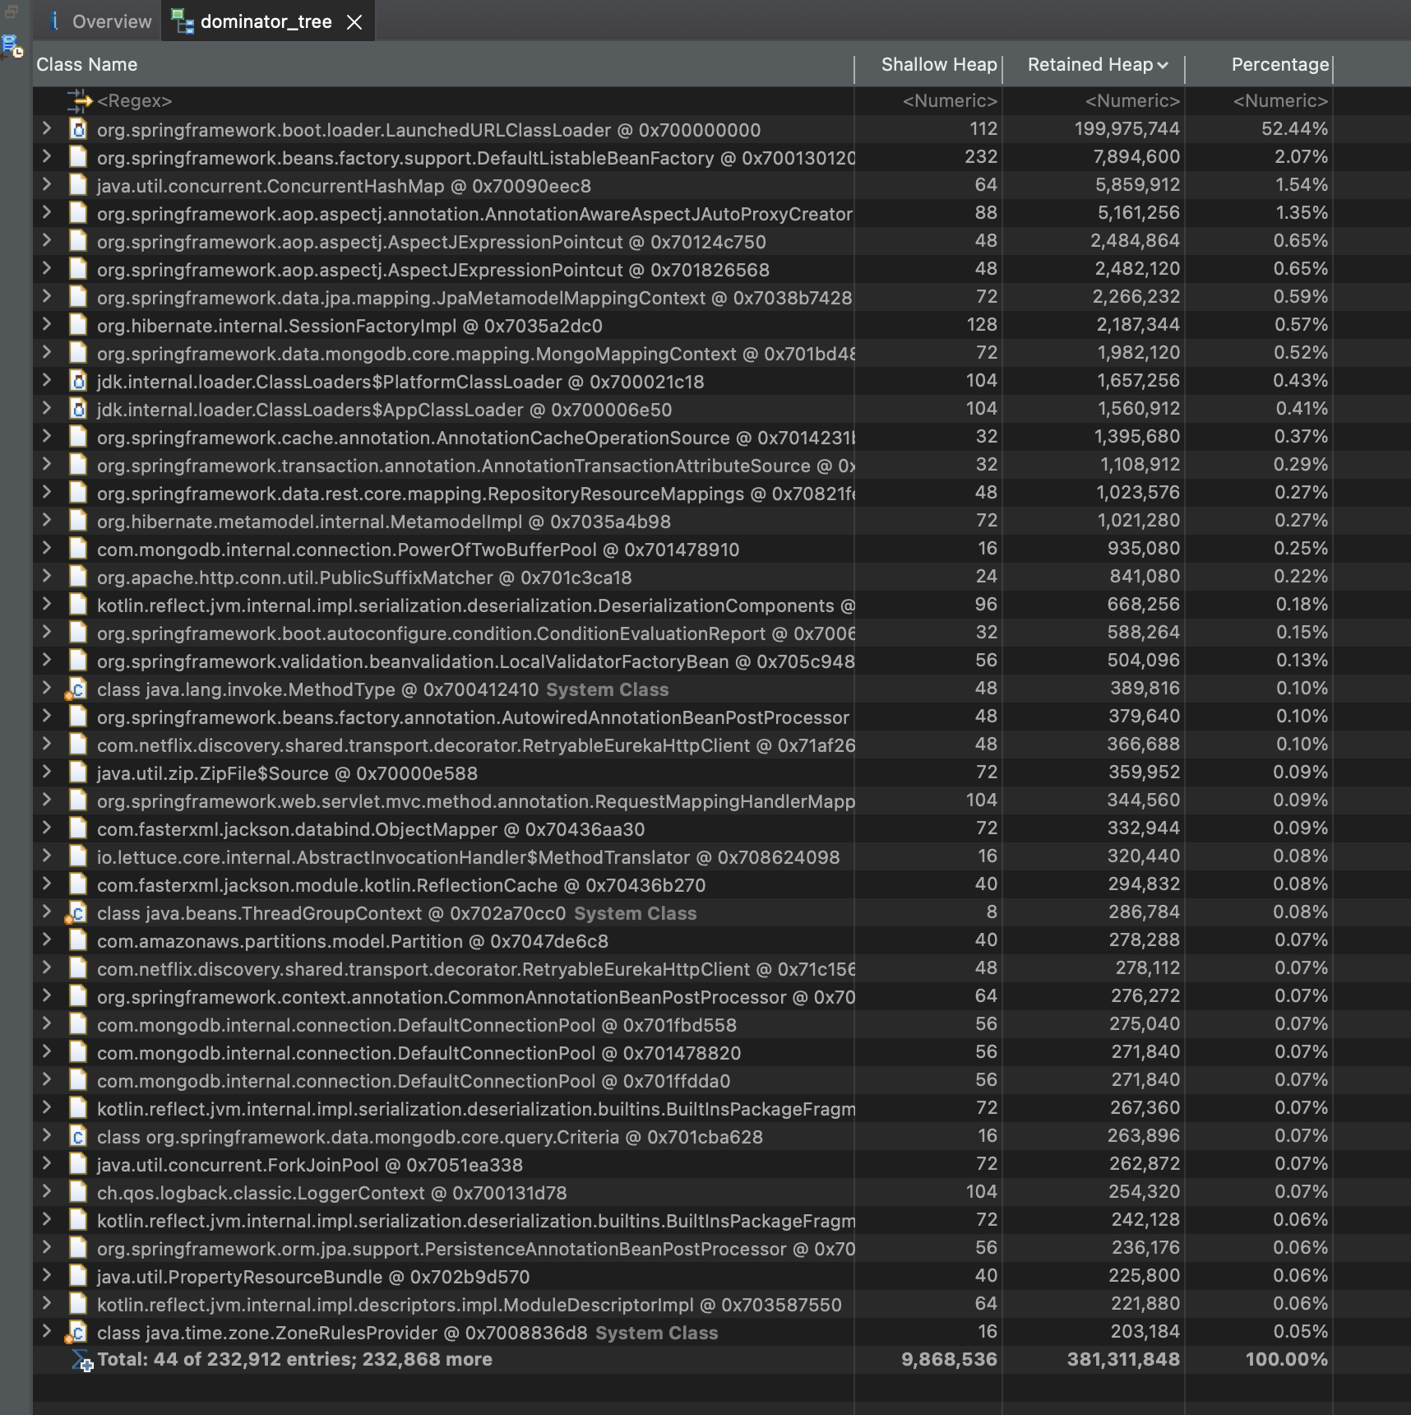Click the 52.44% percentage cell
1411x1415 pixels.
(1294, 129)
